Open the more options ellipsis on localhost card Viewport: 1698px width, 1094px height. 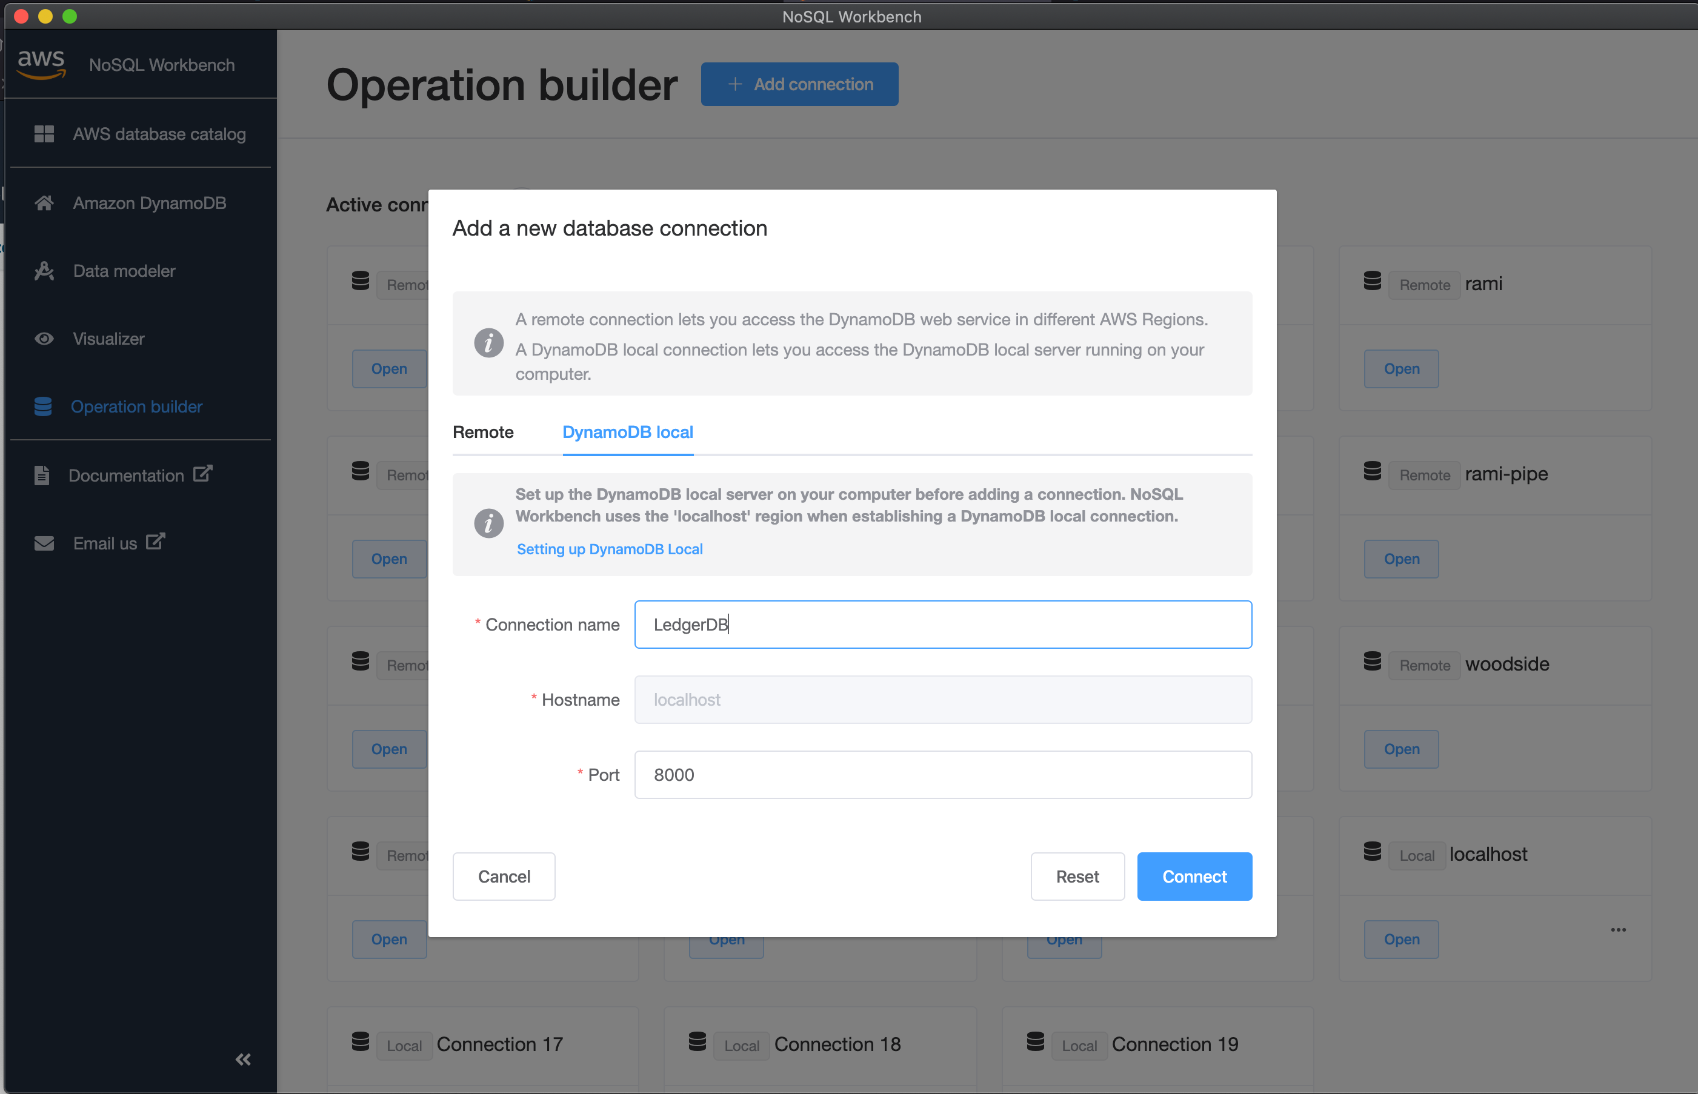point(1619,930)
